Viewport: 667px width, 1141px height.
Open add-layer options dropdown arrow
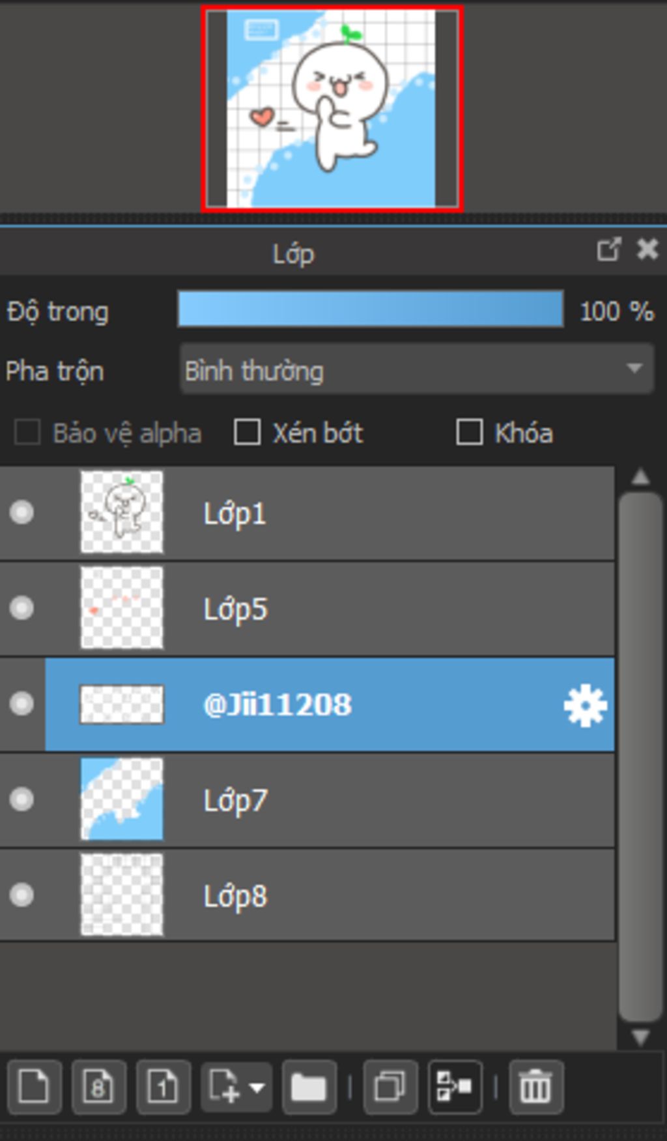[x=257, y=1087]
